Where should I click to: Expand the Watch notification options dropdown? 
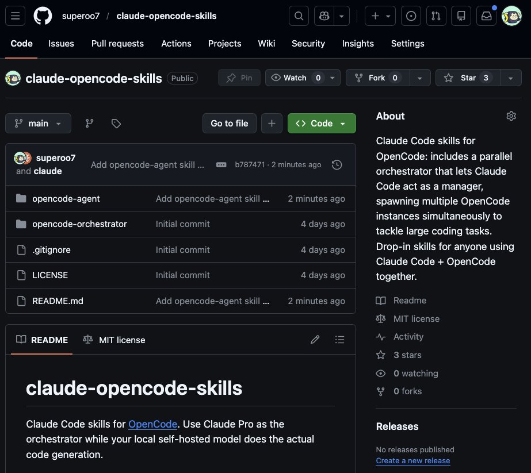tap(333, 78)
